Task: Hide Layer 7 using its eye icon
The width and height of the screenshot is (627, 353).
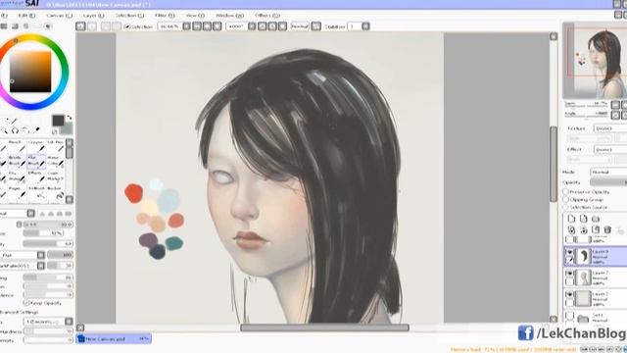Action: click(x=569, y=274)
